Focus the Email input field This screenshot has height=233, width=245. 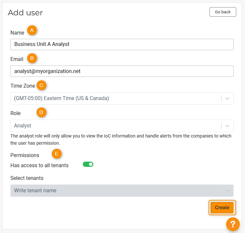point(122,71)
